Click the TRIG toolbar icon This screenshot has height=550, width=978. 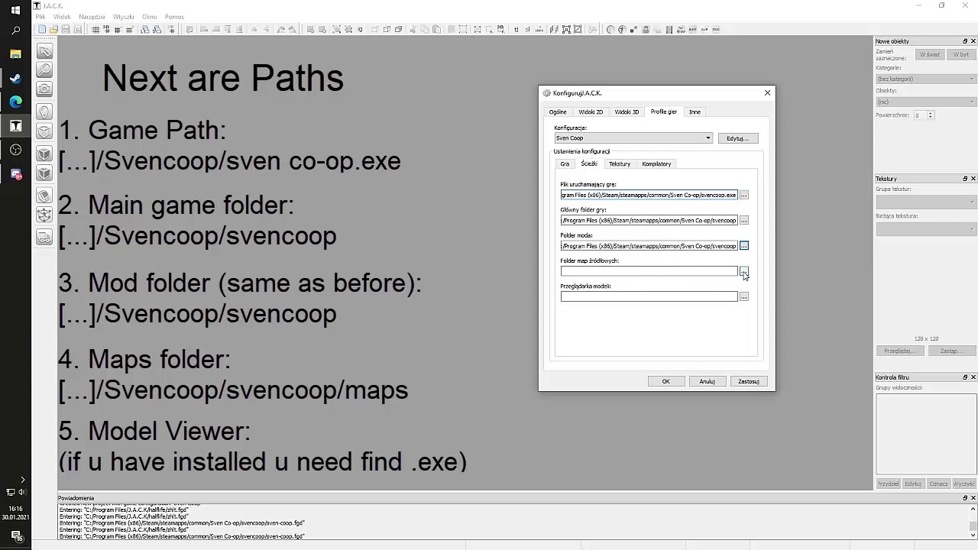coord(715,30)
